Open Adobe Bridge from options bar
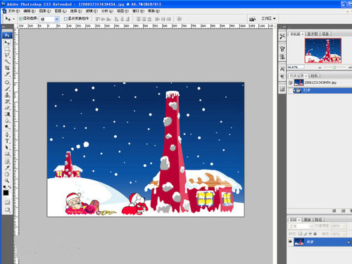This screenshot has height=264, width=352. click(x=253, y=19)
